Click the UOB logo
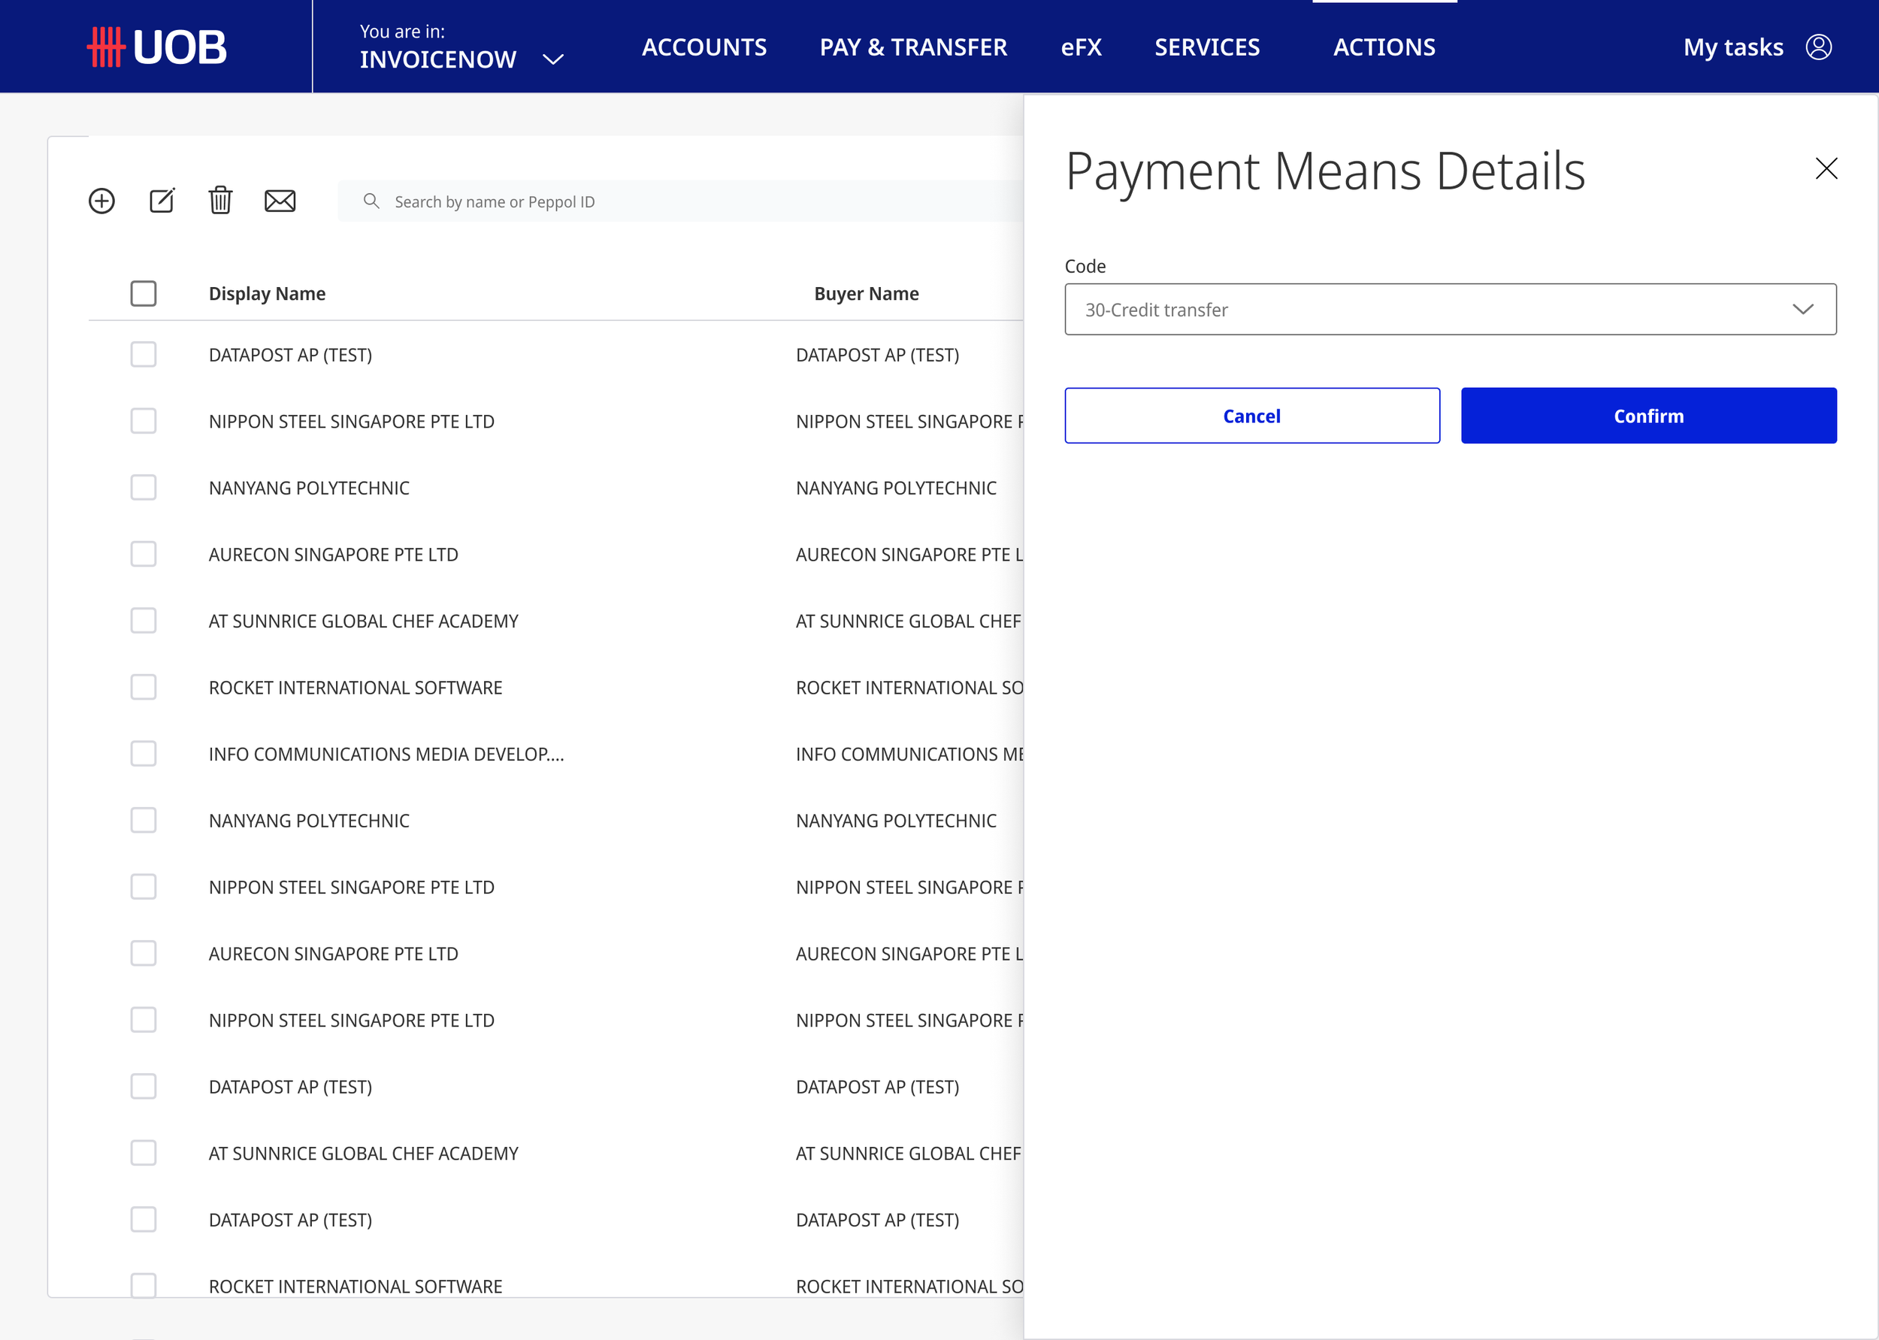Viewport: 1879px width, 1340px height. [x=157, y=47]
